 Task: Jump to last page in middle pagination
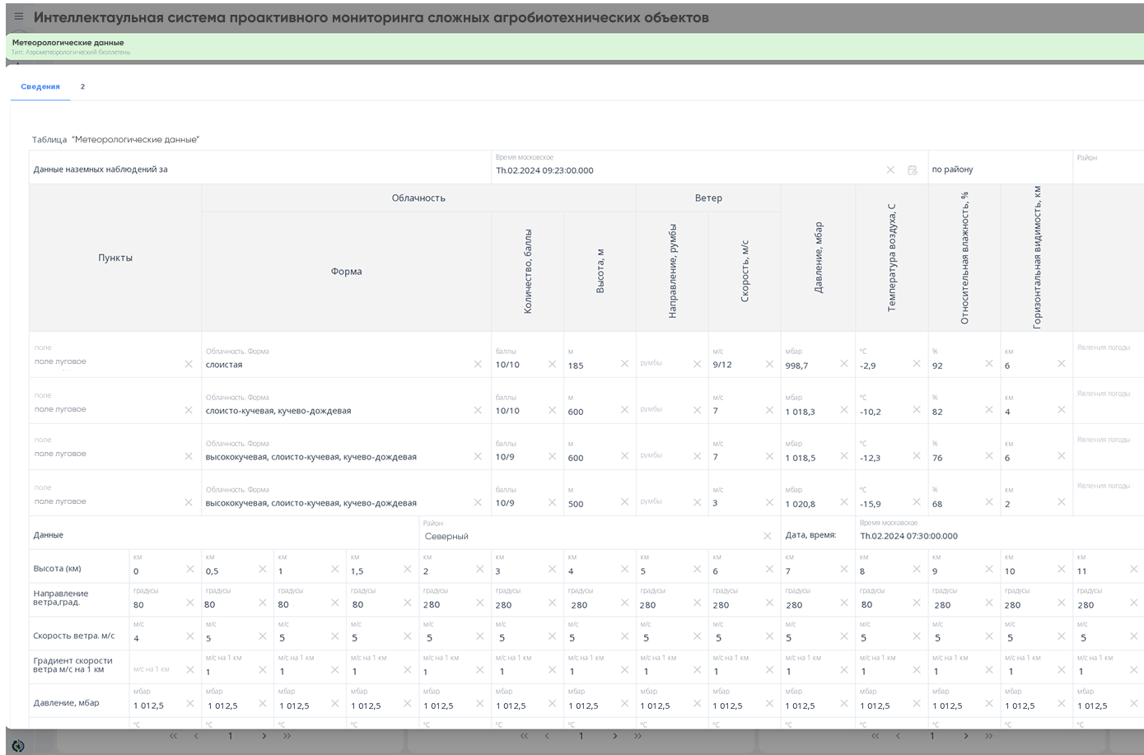[x=638, y=736]
